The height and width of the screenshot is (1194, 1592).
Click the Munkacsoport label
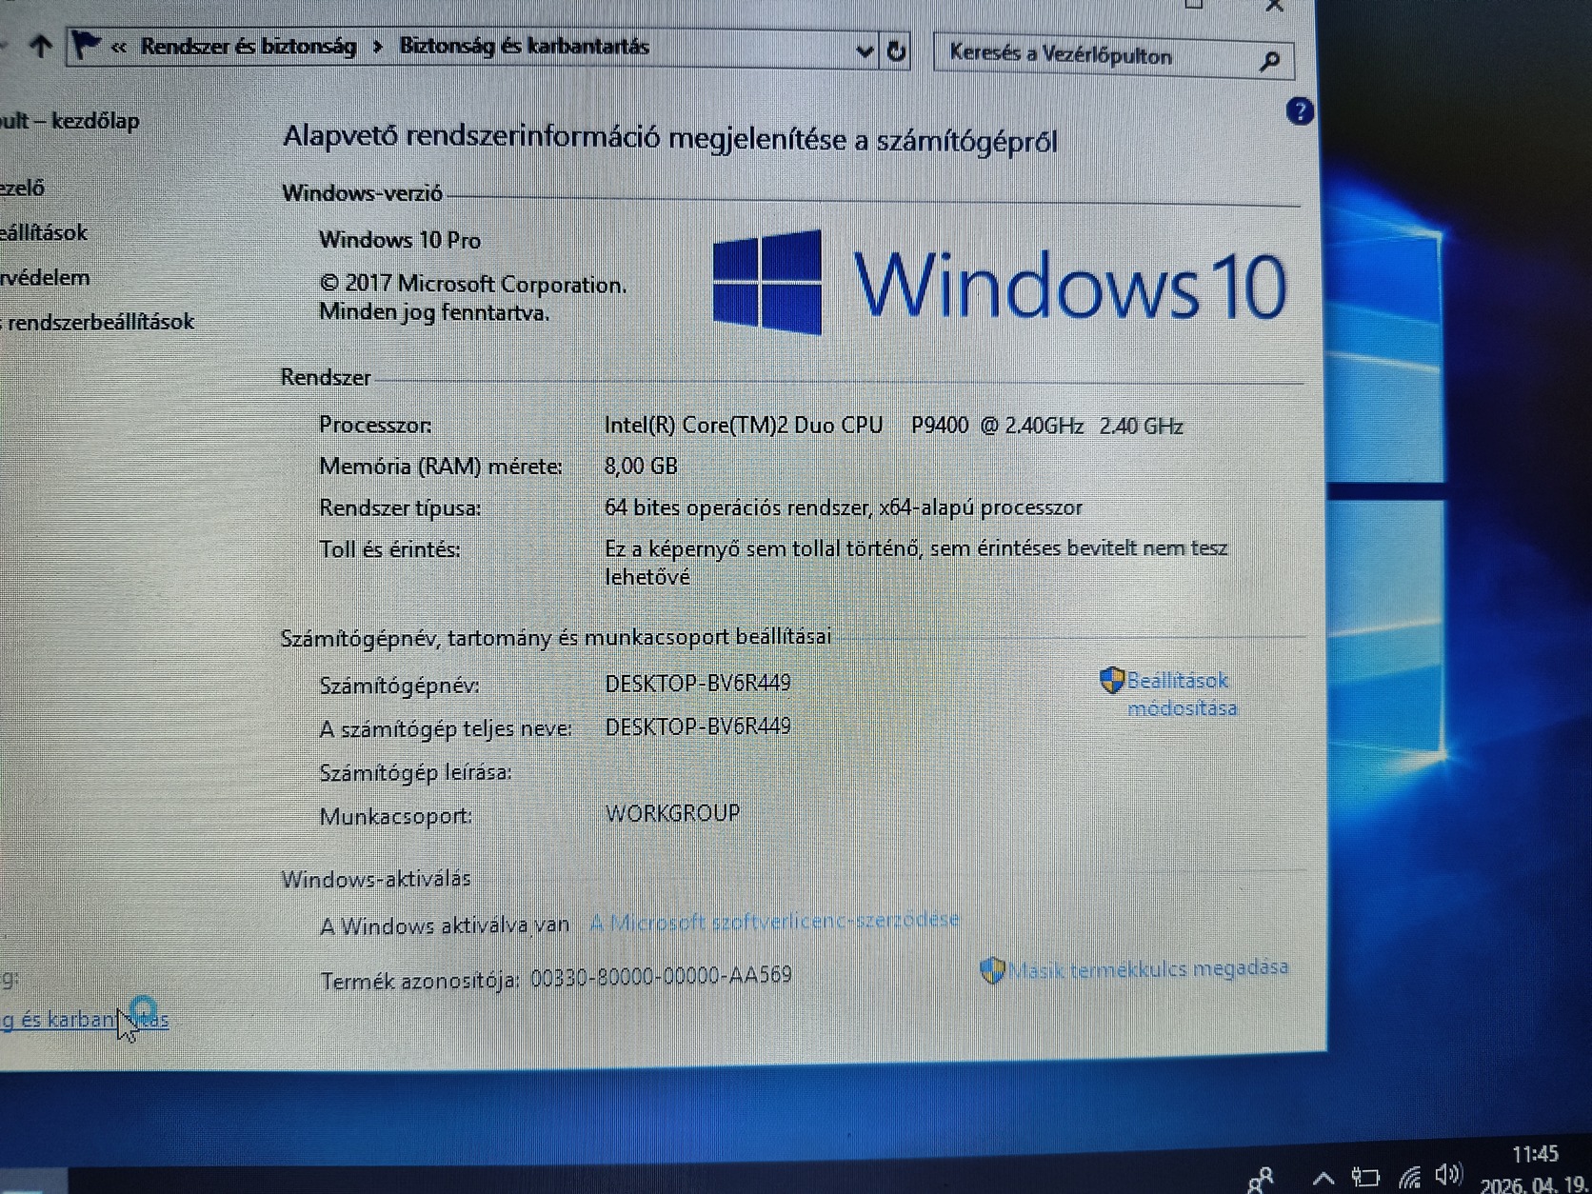(396, 816)
